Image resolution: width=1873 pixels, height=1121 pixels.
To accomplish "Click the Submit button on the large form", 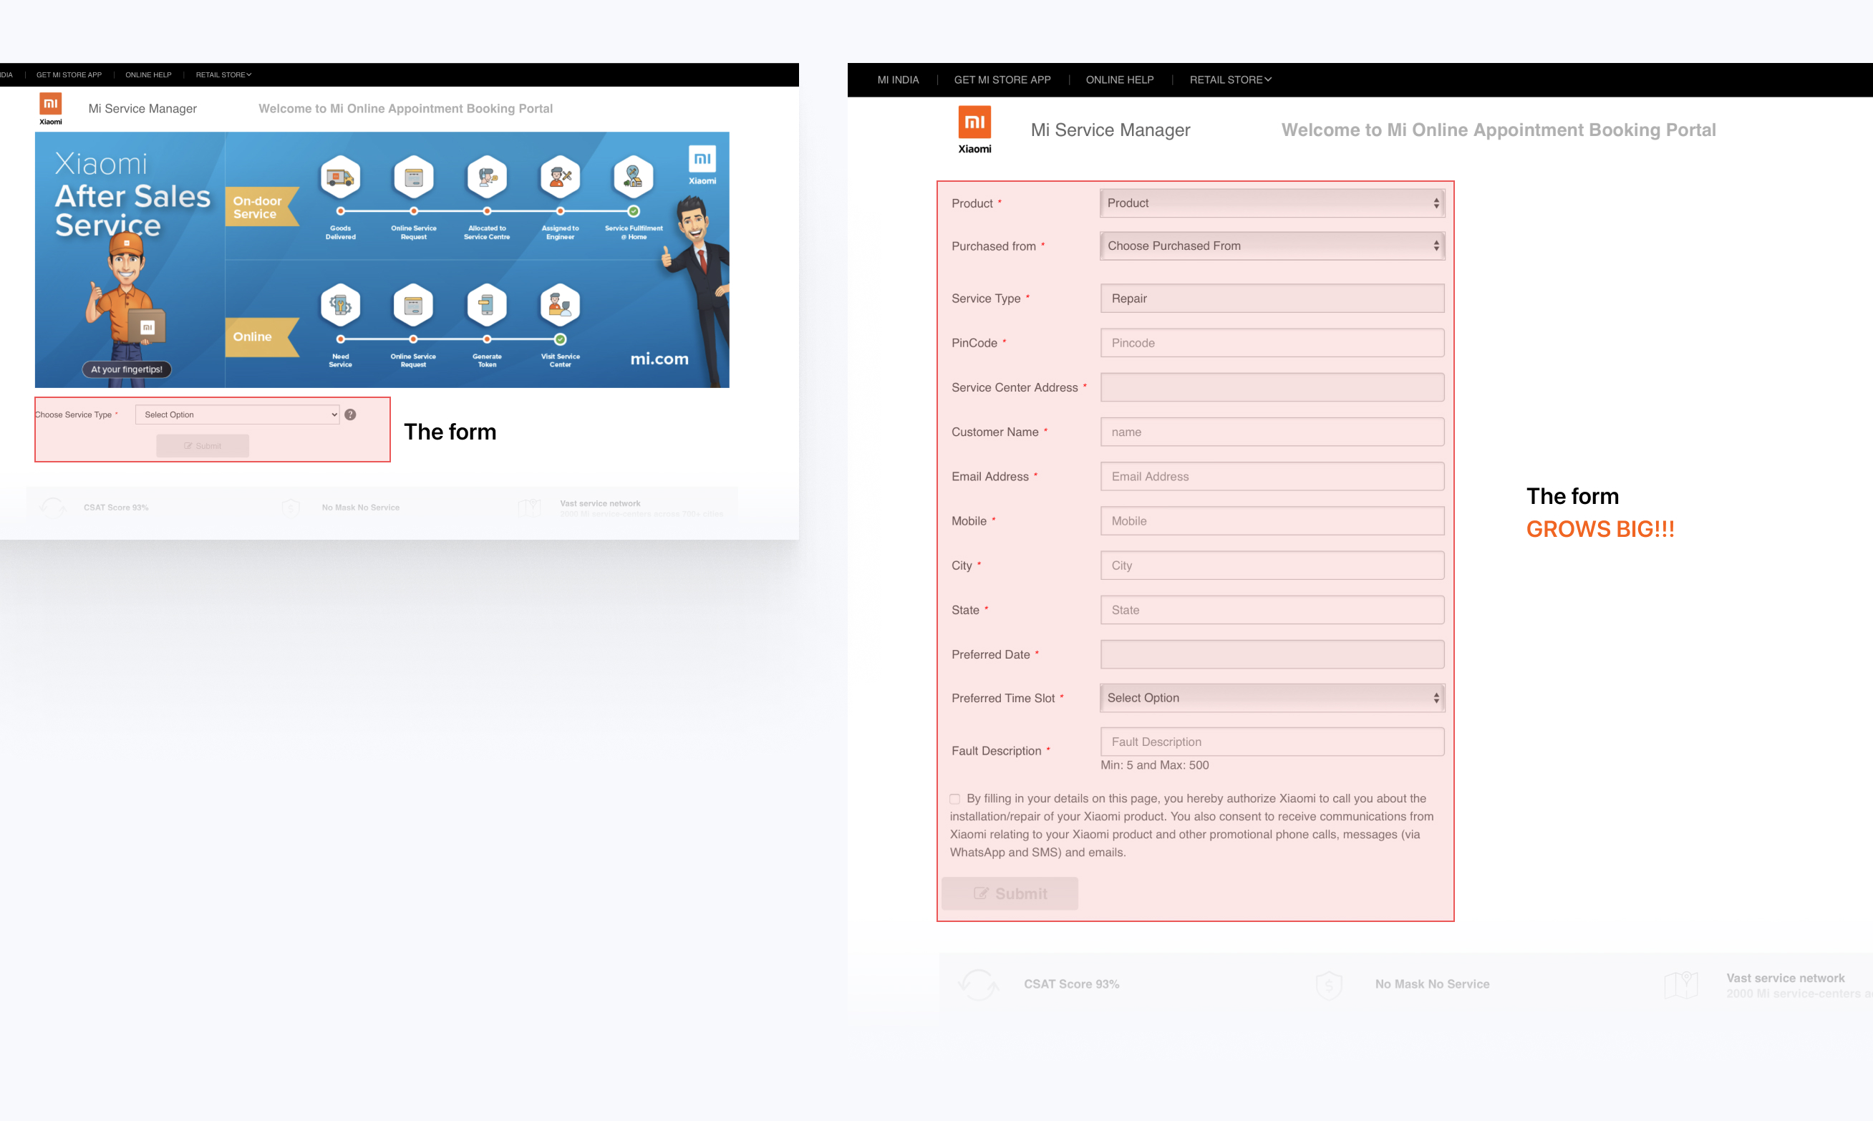I will tap(1010, 893).
